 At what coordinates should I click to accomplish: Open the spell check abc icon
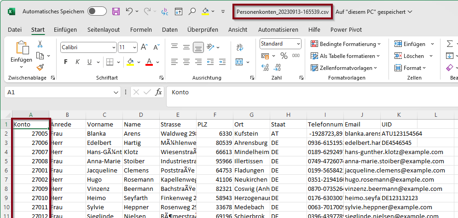[x=165, y=11]
